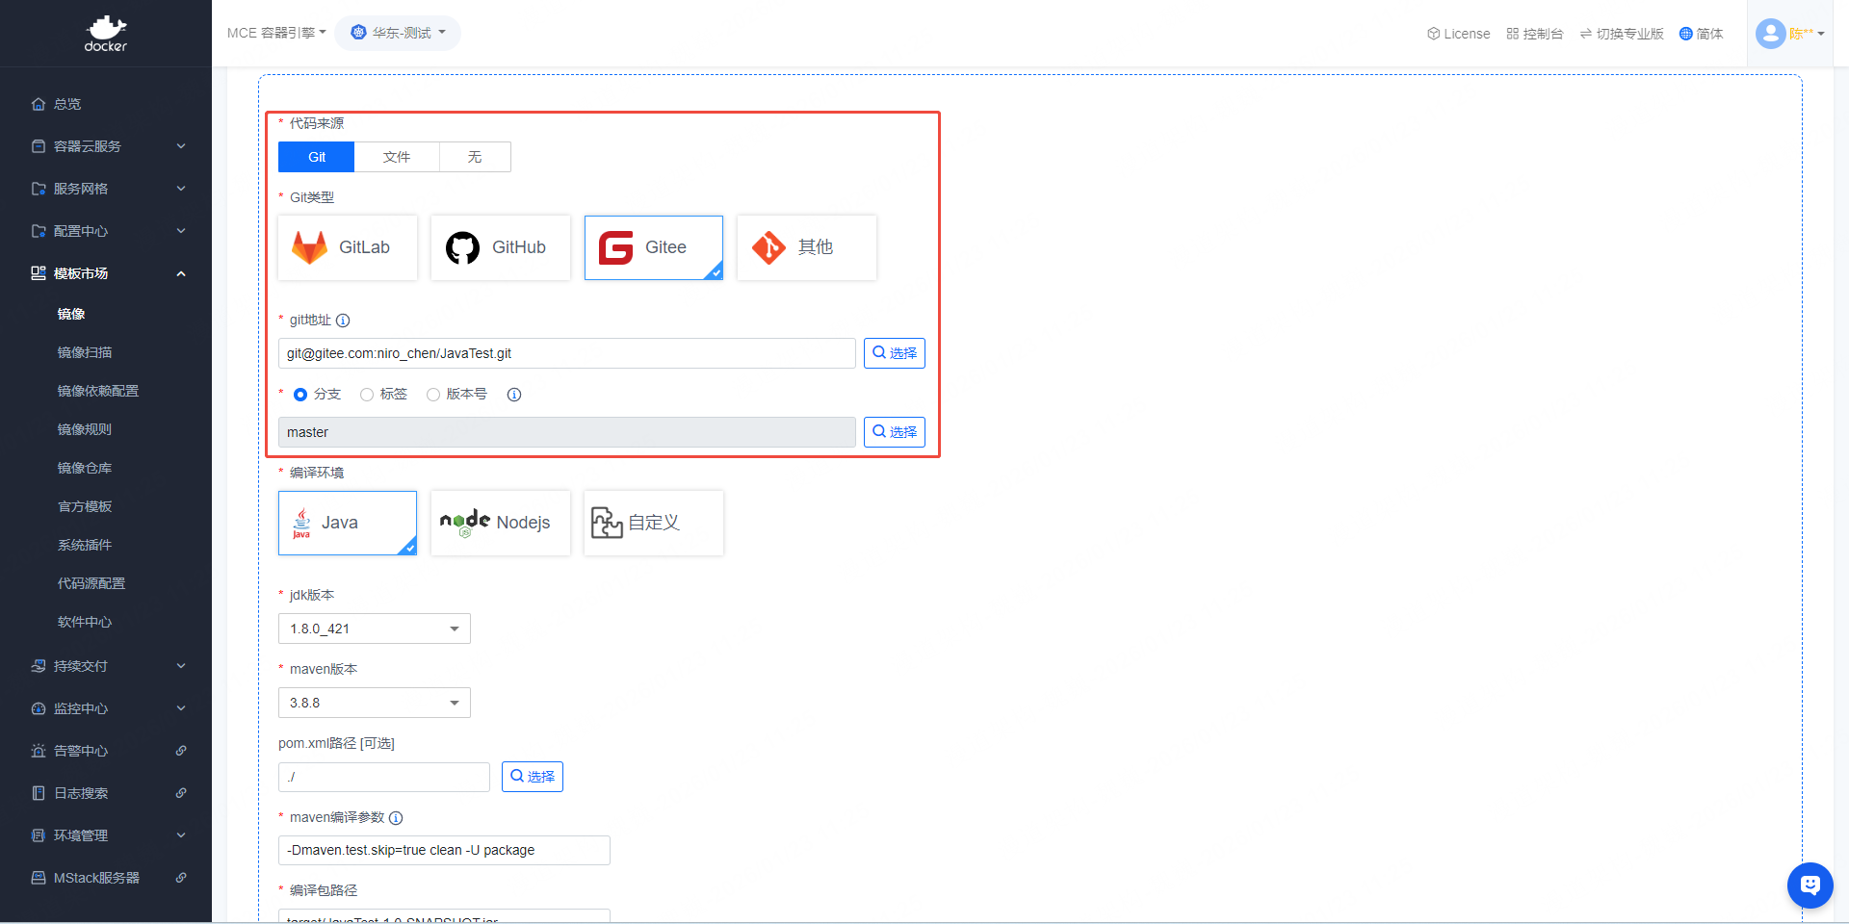Expand the 华东-测试 region selector

click(398, 33)
